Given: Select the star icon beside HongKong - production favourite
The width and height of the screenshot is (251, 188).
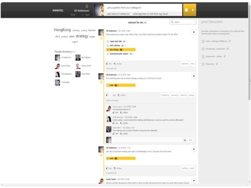Looking at the screenshot, I should 203,49.
